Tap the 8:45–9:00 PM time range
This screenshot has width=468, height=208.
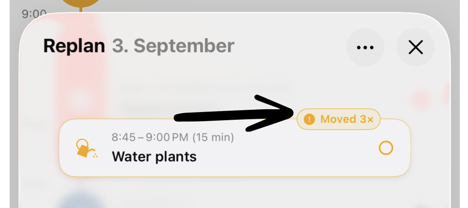150,137
